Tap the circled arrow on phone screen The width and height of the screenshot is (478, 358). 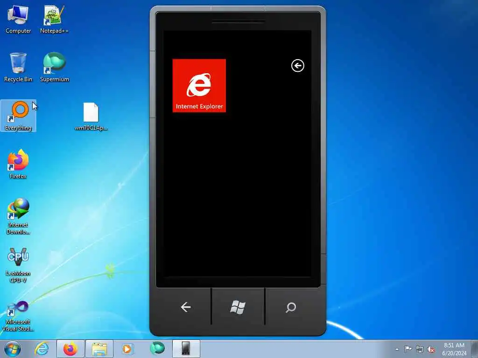tap(297, 65)
